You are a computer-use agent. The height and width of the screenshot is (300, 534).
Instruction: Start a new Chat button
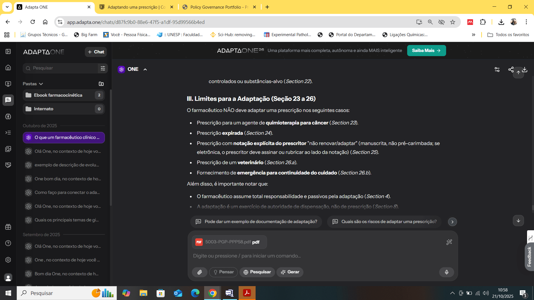pos(96,52)
